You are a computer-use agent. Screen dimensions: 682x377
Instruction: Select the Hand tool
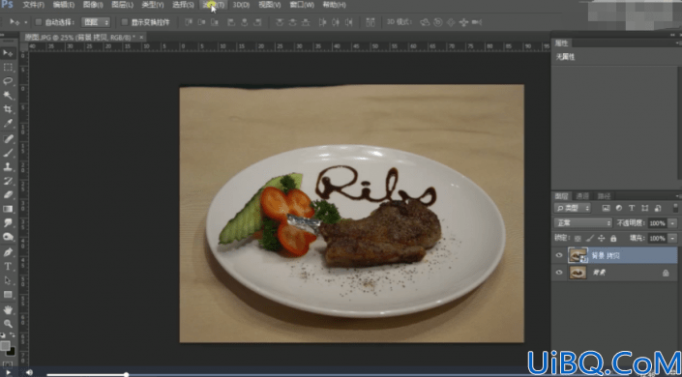click(8, 310)
